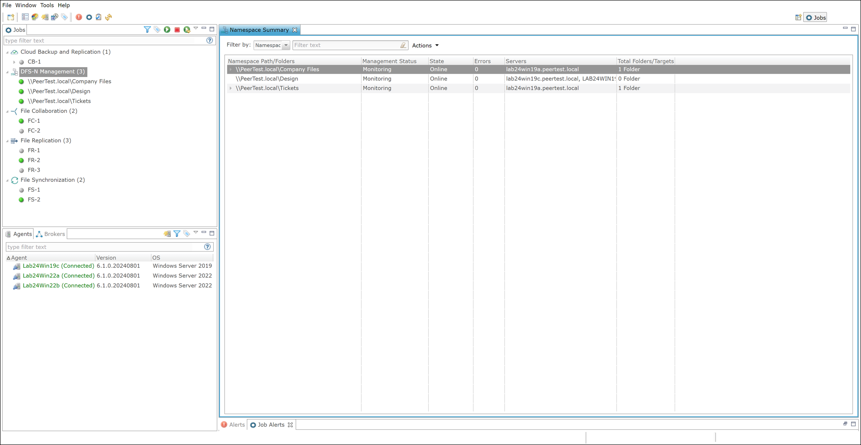Image resolution: width=861 pixels, height=445 pixels.
Task: Click the Lab24Win19c agent computer icon
Action: tap(17, 266)
